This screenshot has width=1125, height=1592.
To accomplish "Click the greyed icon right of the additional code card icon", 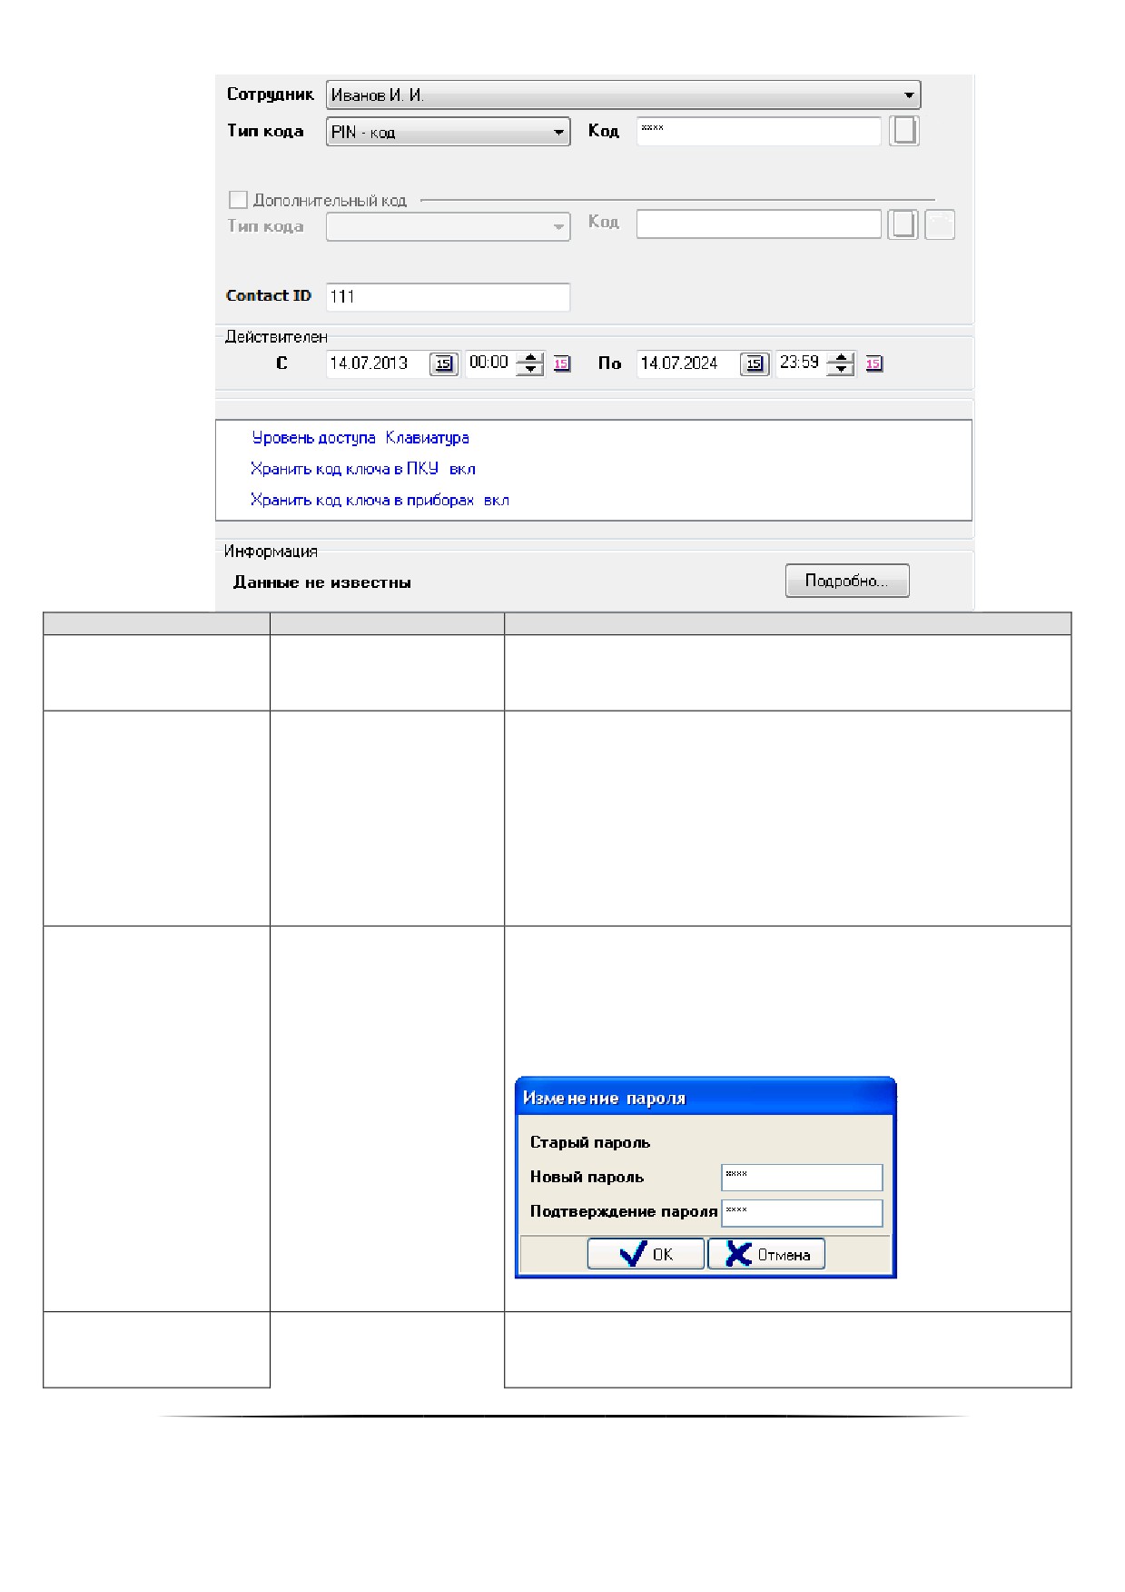I will (x=940, y=224).
